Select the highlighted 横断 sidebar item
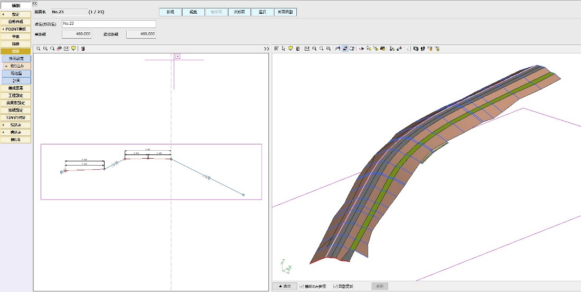The image size is (581, 292). coord(15,51)
